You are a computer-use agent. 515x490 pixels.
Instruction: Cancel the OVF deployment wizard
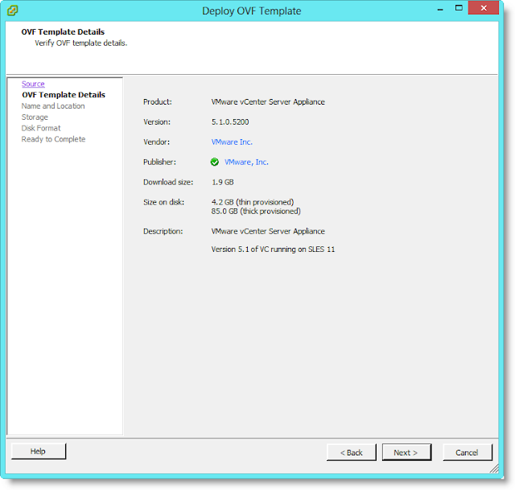[x=467, y=452]
